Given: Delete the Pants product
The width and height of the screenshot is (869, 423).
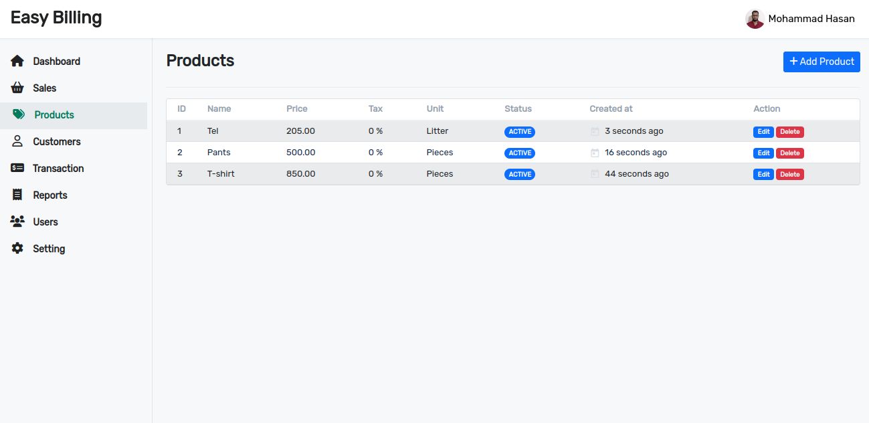Looking at the screenshot, I should pyautogui.click(x=790, y=153).
